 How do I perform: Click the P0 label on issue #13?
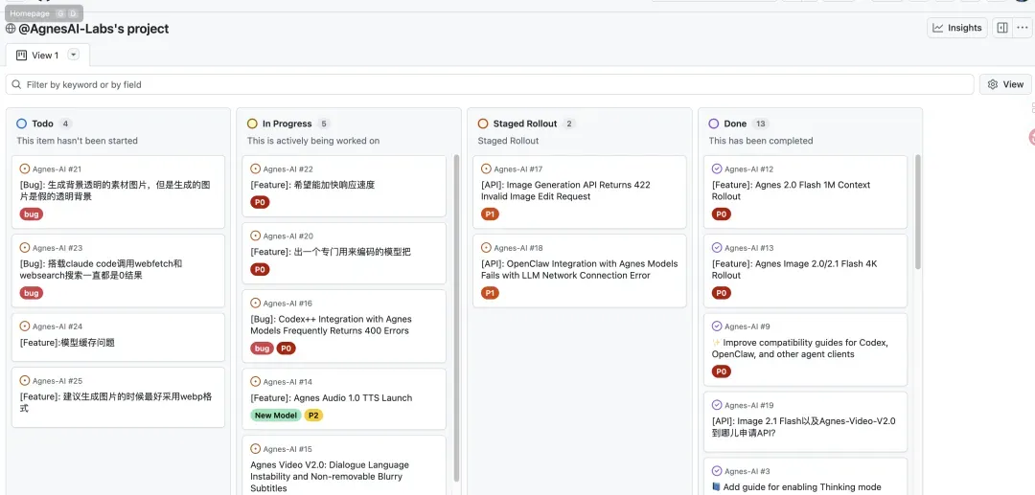click(722, 293)
